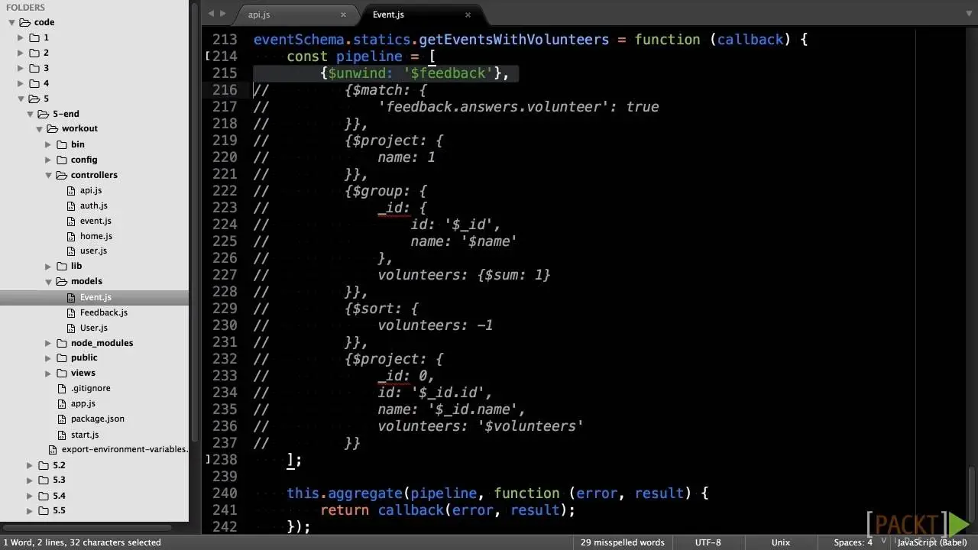Expand the views folder
This screenshot has height=550, width=978.
point(48,373)
